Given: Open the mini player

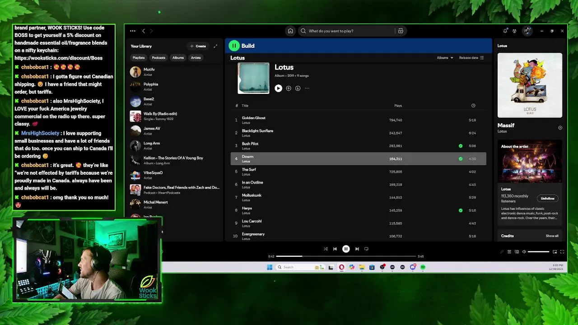Looking at the screenshot, I should 555,252.
